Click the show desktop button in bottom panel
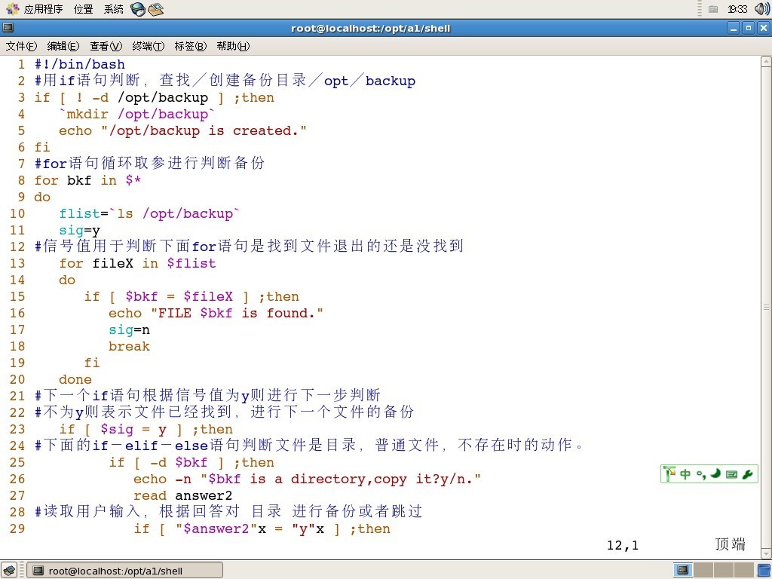The width and height of the screenshot is (772, 579). tap(9, 571)
